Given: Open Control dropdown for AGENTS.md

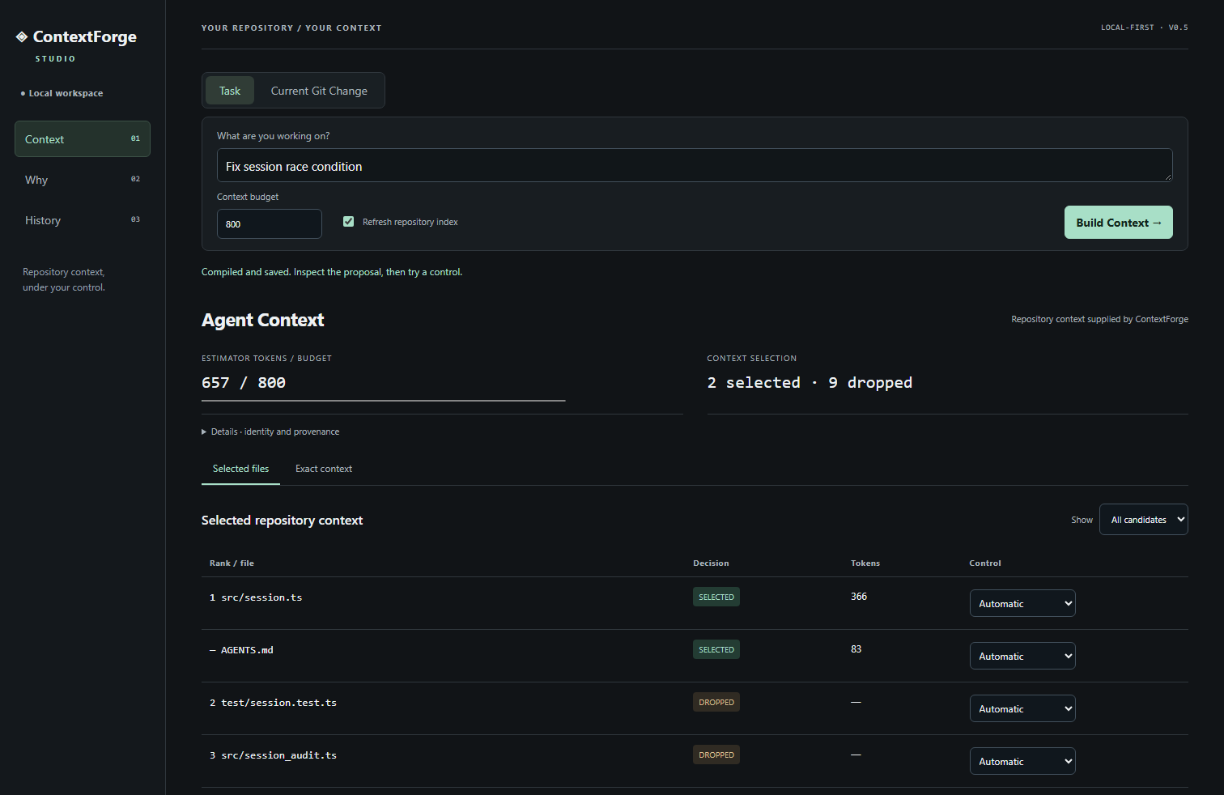Looking at the screenshot, I should pos(1022,656).
